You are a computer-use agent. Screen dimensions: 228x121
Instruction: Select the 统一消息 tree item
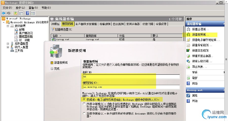[x=24, y=40]
